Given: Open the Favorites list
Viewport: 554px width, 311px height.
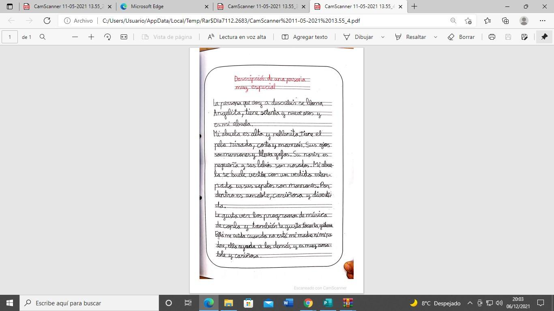Looking at the screenshot, I should [487, 21].
